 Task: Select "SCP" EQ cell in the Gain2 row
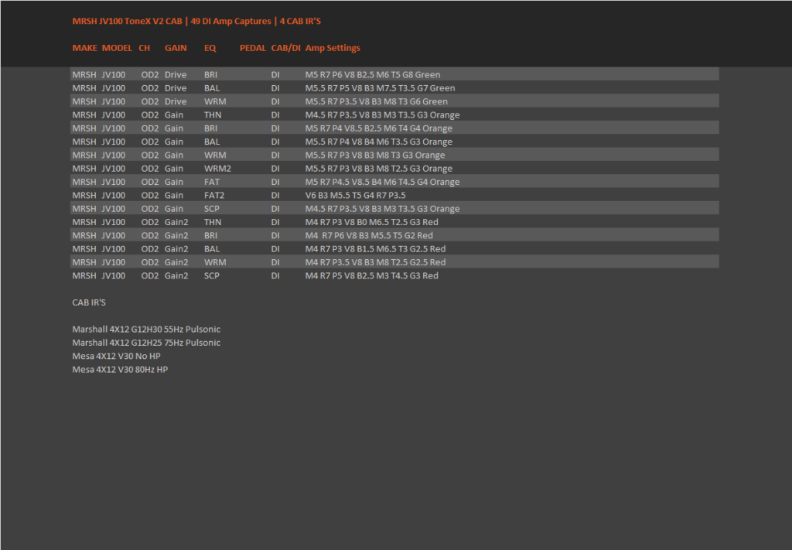tap(212, 275)
